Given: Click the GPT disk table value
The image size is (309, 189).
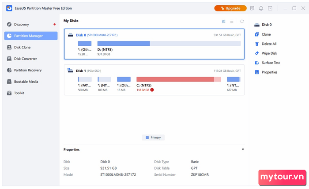Looking at the screenshot, I should point(194,168).
